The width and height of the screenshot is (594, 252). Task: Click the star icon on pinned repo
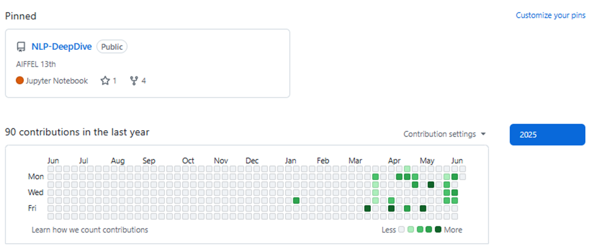(x=105, y=81)
